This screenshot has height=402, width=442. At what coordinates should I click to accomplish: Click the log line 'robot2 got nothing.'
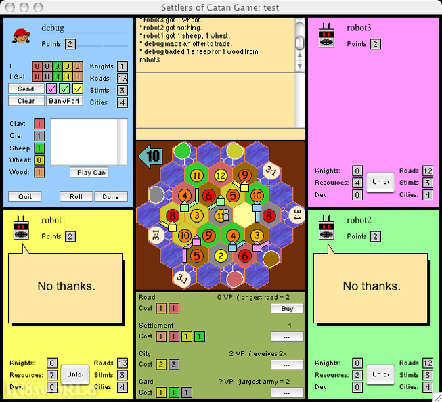tap(171, 28)
